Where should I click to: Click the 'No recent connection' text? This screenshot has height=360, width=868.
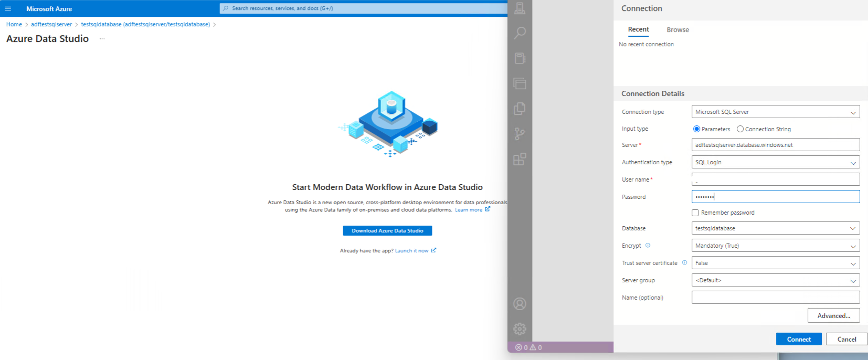[646, 45]
